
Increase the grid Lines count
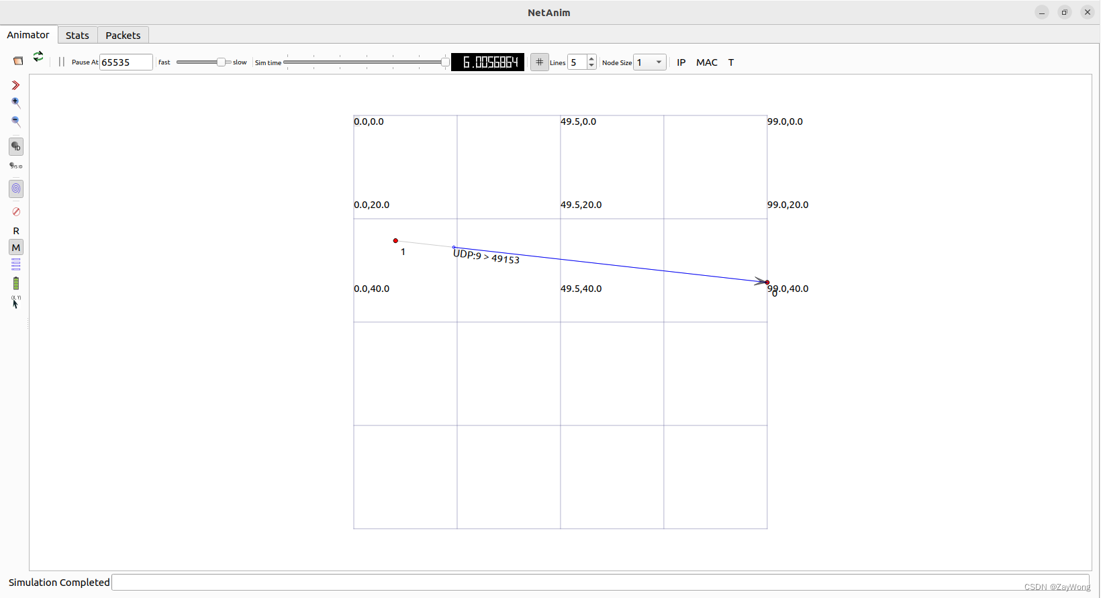click(591, 59)
